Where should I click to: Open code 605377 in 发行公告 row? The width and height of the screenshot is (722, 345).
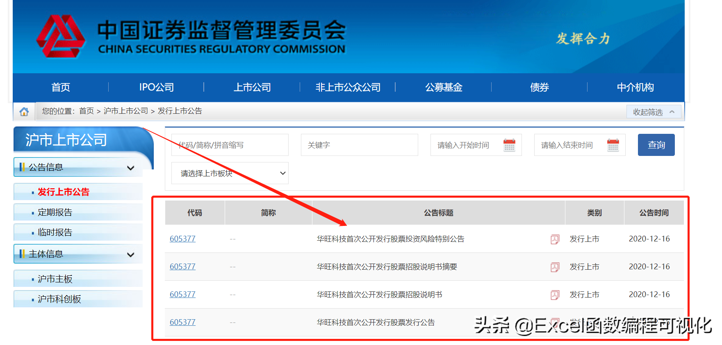(182, 322)
